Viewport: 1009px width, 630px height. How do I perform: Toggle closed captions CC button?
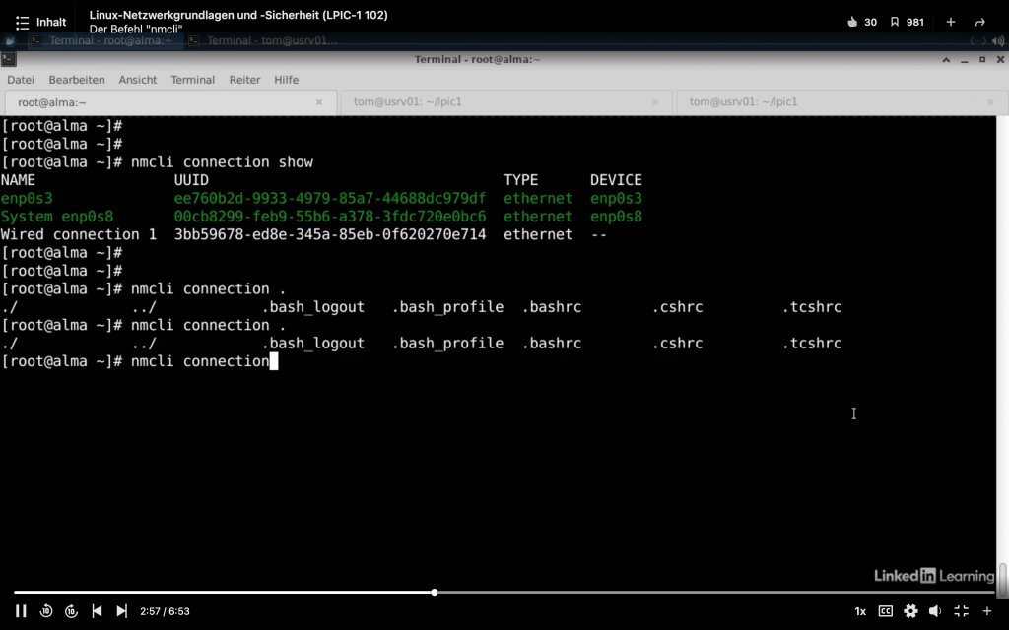coord(886,611)
